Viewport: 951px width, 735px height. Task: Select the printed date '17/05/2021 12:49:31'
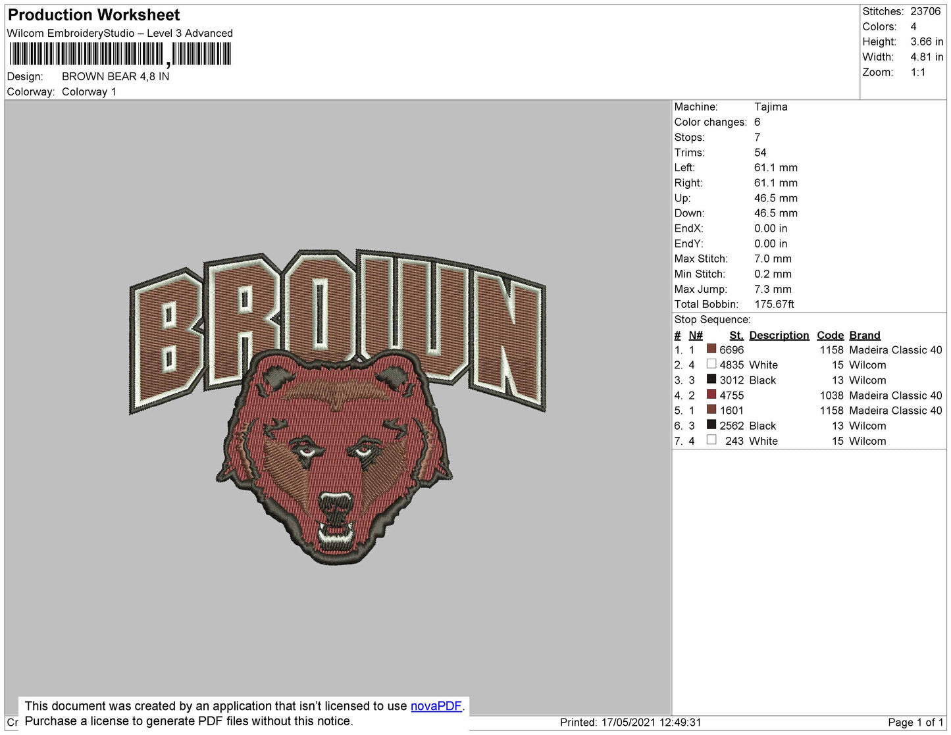(651, 722)
